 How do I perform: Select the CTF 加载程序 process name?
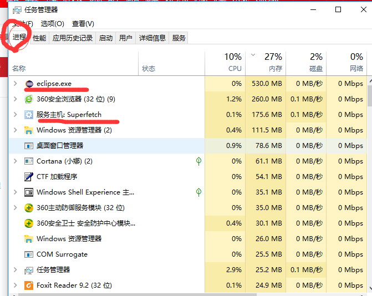point(57,177)
